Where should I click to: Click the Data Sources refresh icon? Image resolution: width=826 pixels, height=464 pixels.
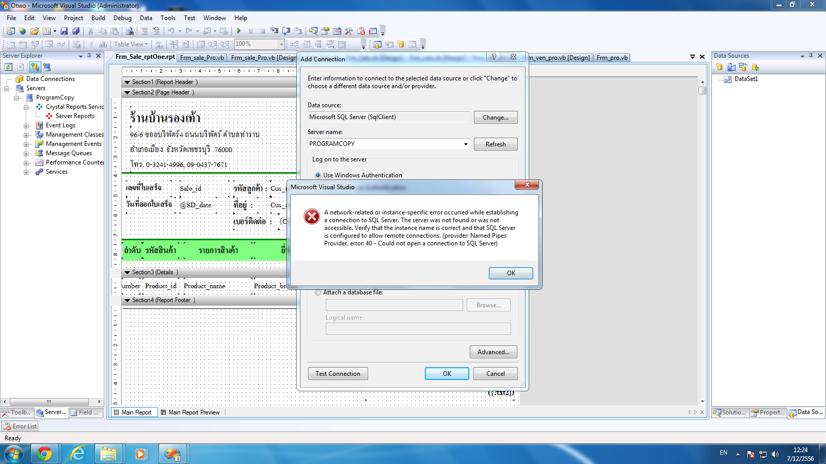coord(755,67)
